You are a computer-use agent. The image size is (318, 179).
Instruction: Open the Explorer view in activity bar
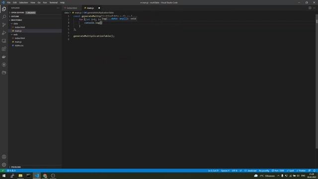[4, 9]
